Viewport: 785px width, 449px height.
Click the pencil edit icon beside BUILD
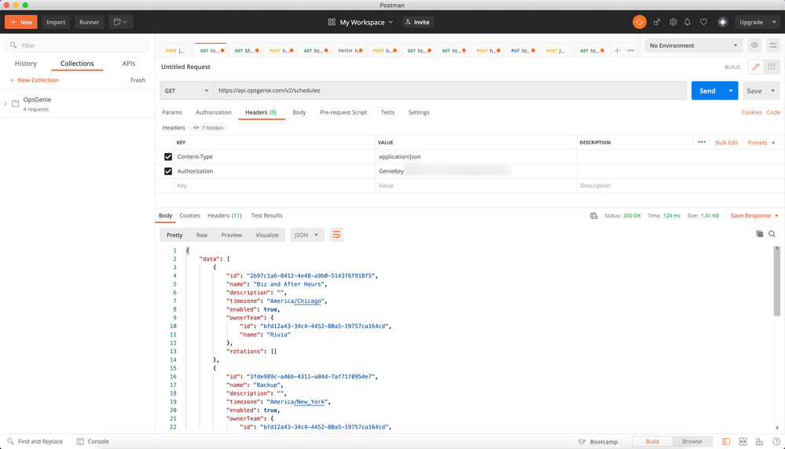coord(756,67)
